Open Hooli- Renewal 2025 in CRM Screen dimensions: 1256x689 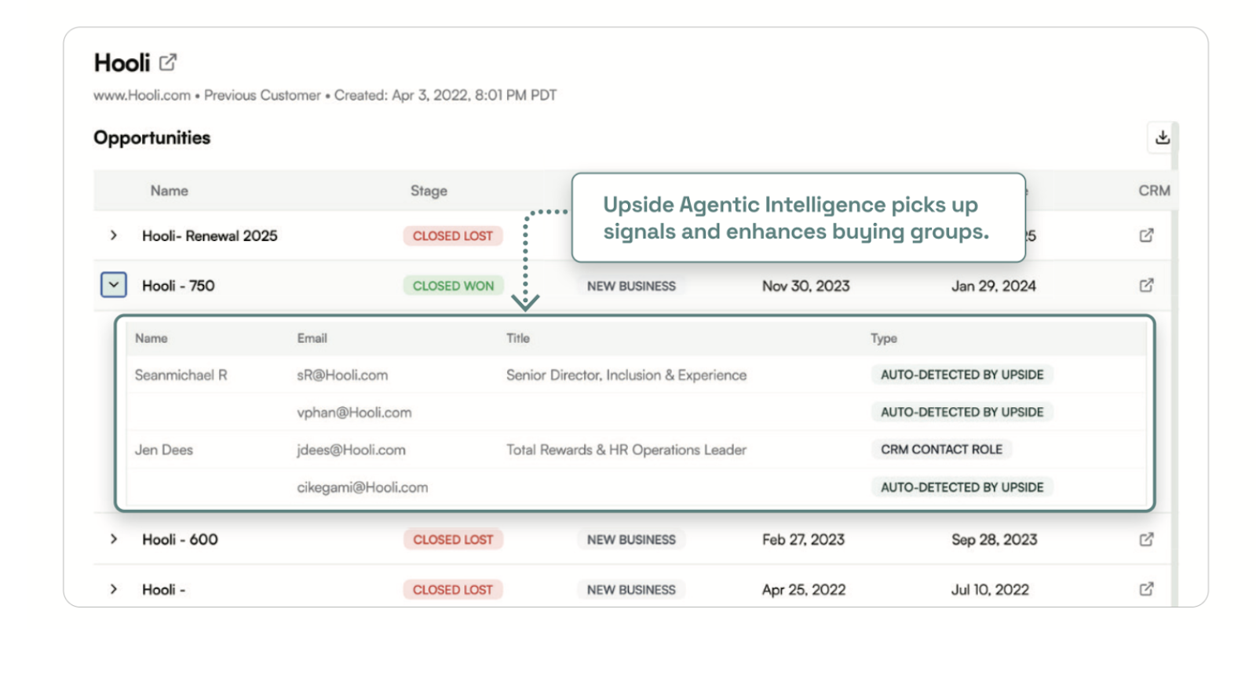pyautogui.click(x=1146, y=235)
